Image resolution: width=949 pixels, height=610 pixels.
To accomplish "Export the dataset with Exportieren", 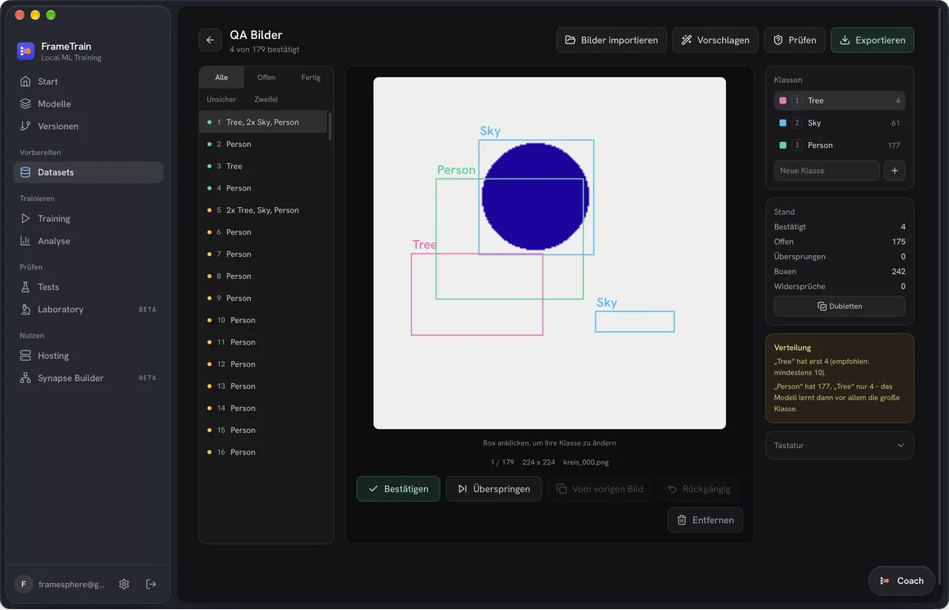I will coord(872,40).
